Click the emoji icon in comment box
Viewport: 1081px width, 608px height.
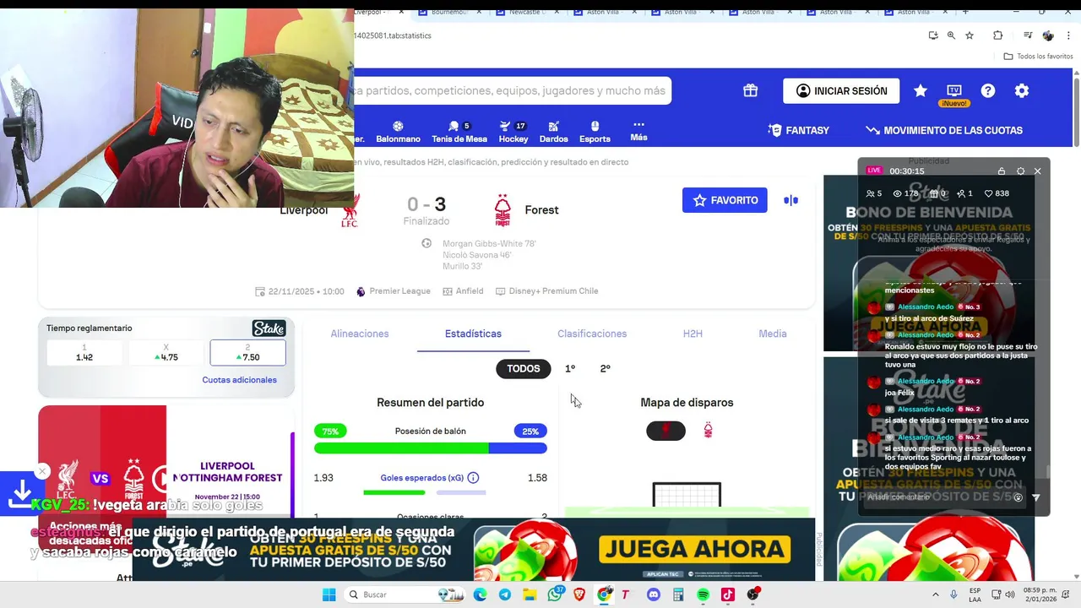coord(1018,497)
